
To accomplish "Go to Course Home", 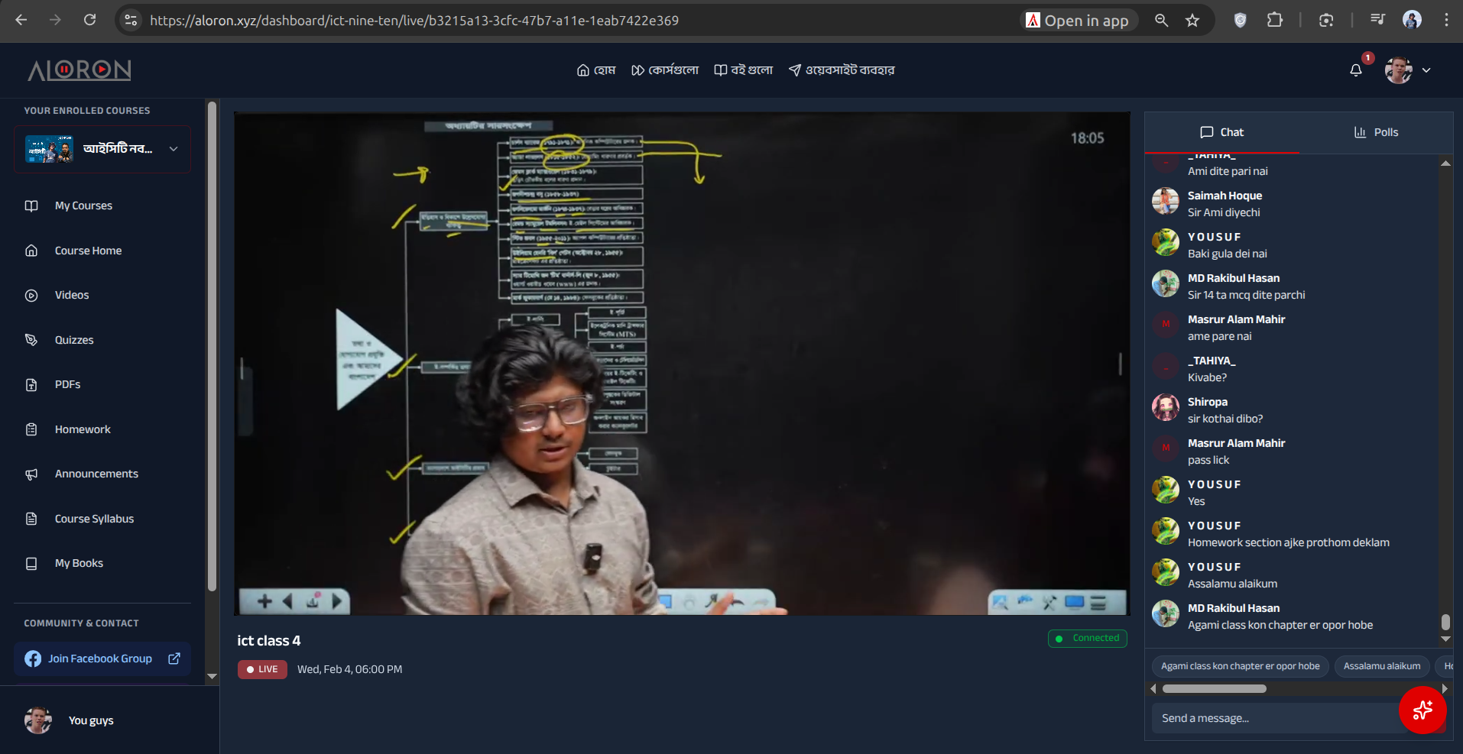I will [88, 251].
